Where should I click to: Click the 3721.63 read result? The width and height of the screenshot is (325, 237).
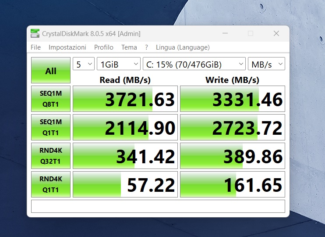point(125,99)
